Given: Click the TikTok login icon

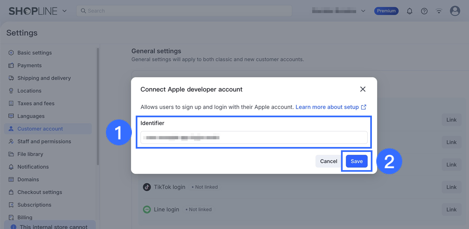Looking at the screenshot, I should click(147, 187).
